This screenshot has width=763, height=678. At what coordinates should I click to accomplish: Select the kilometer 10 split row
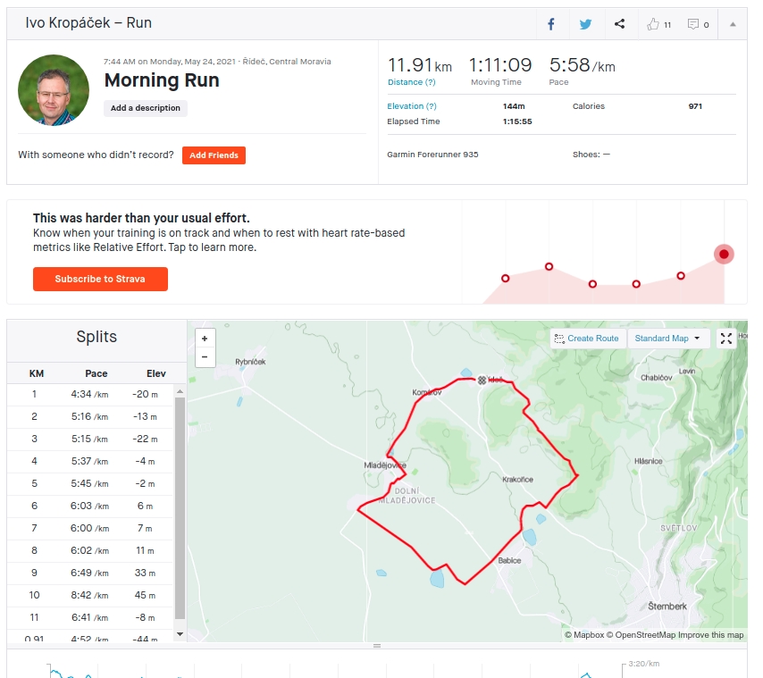click(90, 595)
